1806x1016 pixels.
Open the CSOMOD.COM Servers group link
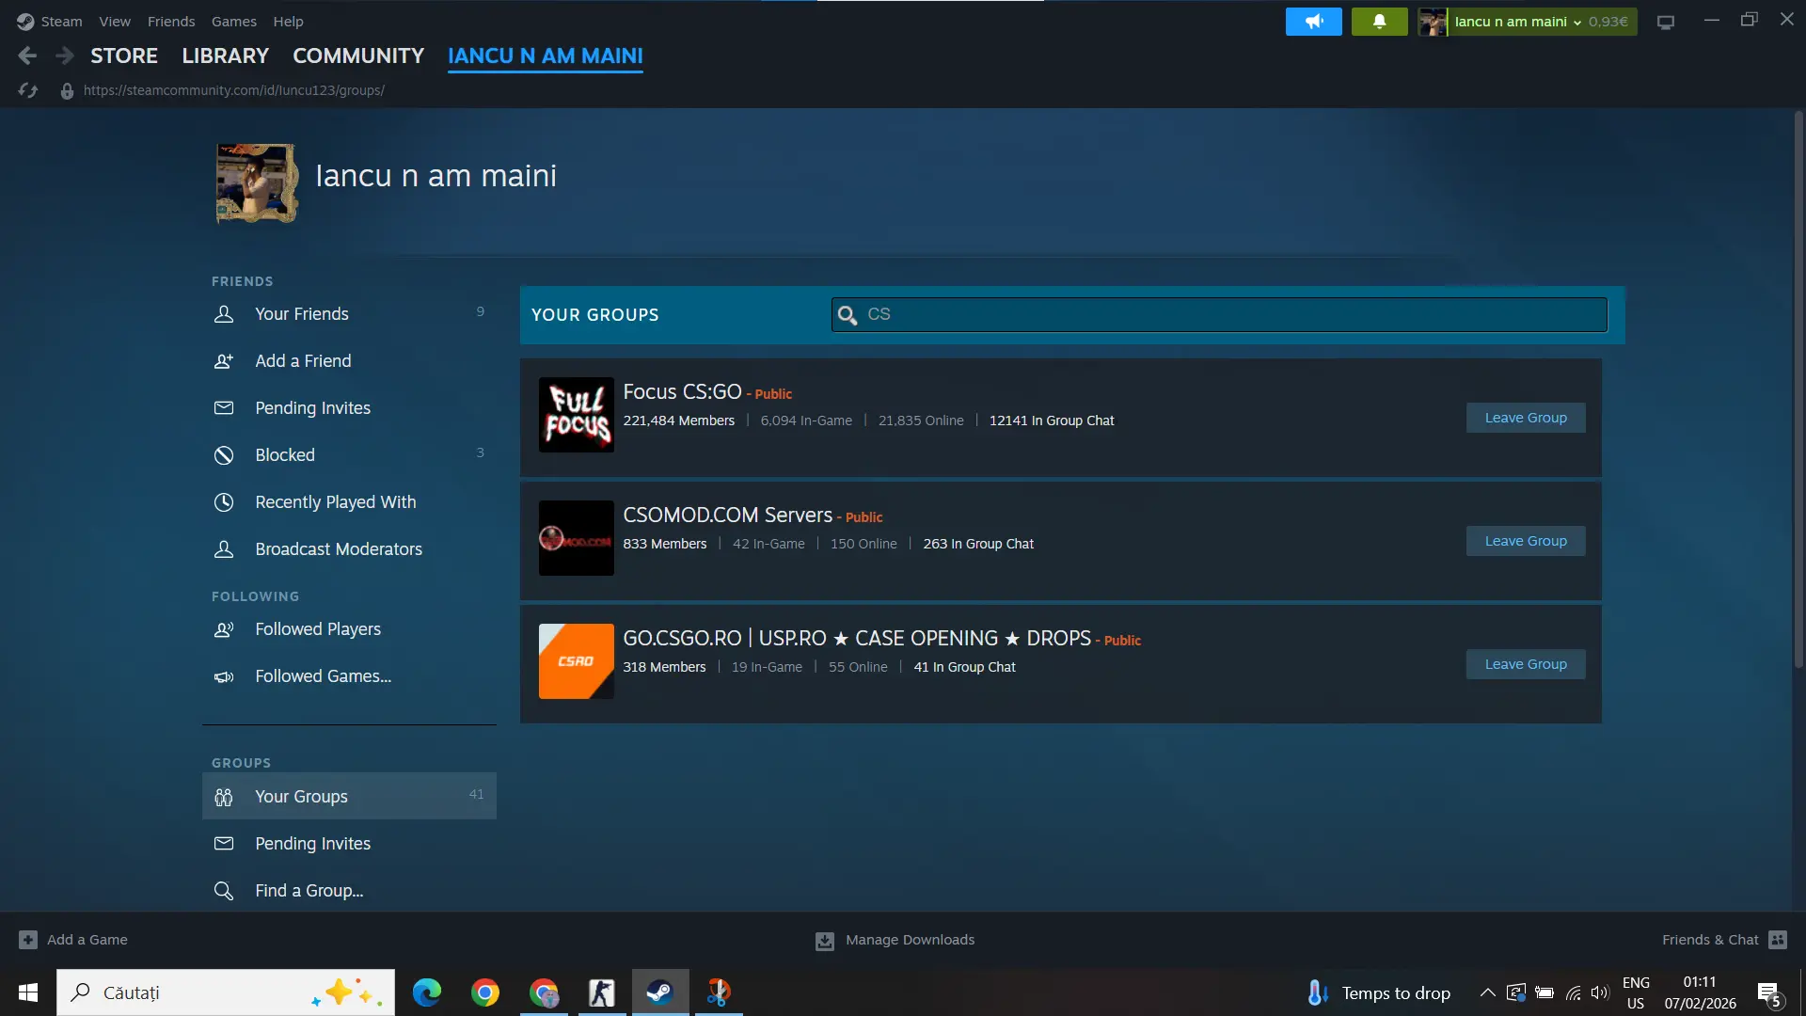pos(727,516)
